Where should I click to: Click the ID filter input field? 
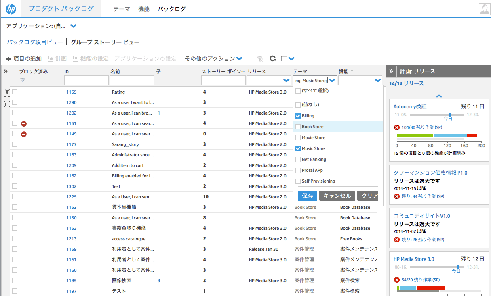point(86,80)
